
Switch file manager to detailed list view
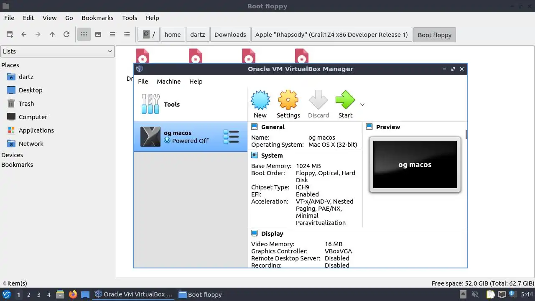[127, 34]
